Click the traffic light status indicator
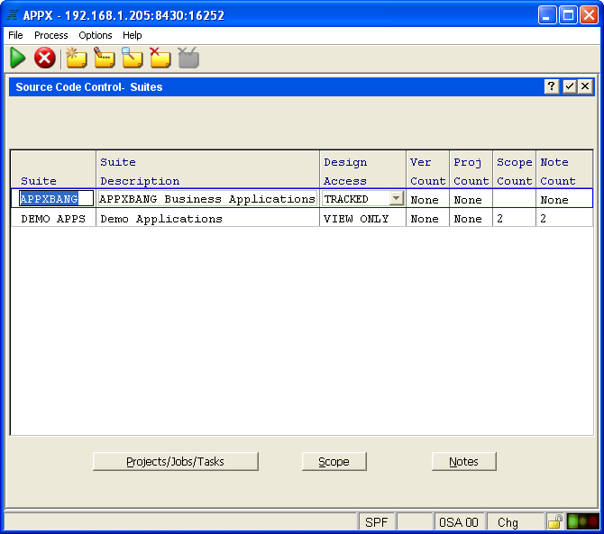 582,522
